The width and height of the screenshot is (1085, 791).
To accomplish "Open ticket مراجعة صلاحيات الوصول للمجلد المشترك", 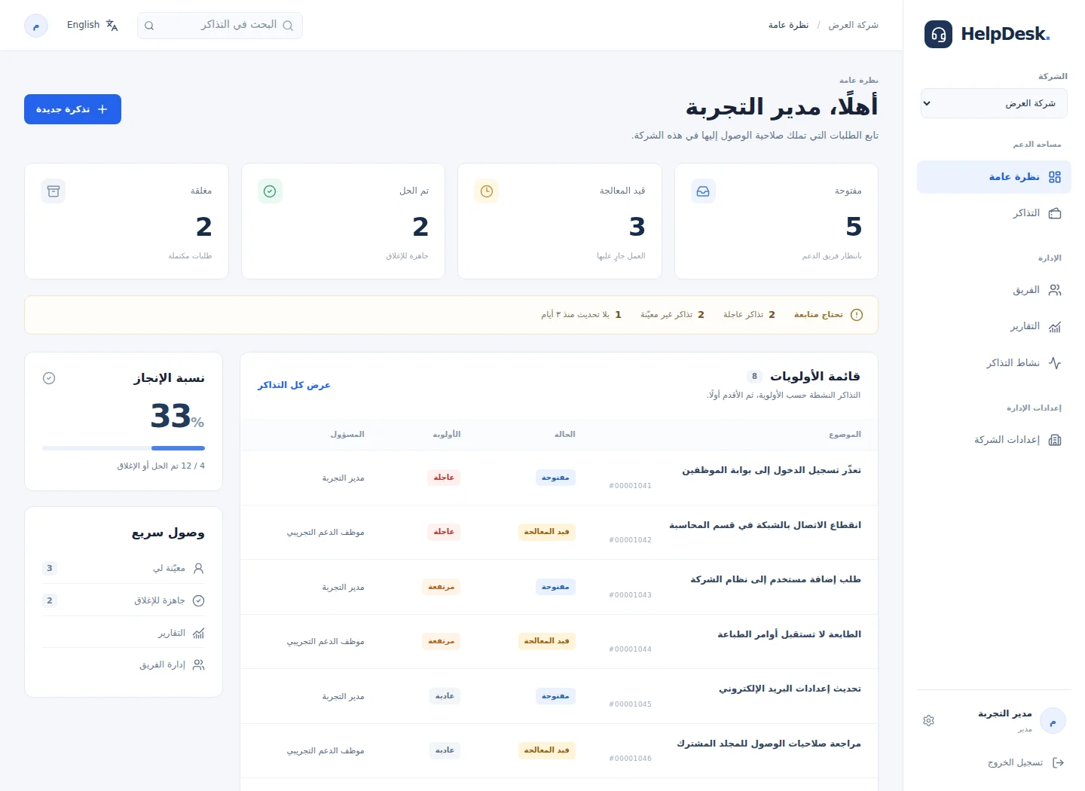I will coord(769,744).
